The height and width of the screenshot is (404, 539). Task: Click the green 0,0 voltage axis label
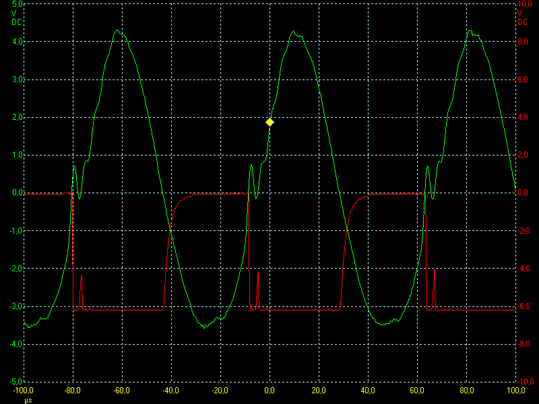point(18,193)
